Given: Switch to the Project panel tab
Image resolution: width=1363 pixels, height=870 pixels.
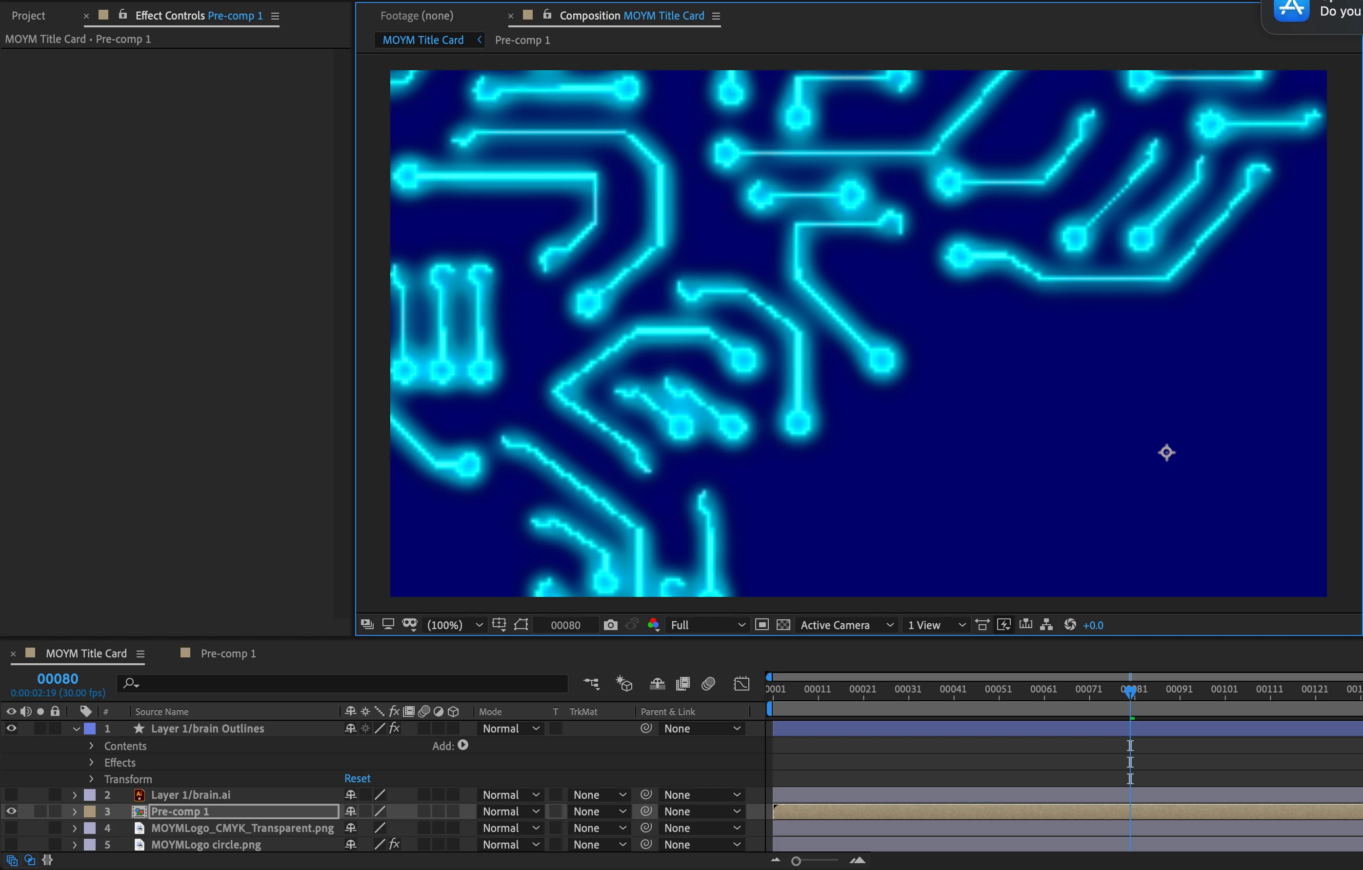Looking at the screenshot, I should pyautogui.click(x=28, y=16).
